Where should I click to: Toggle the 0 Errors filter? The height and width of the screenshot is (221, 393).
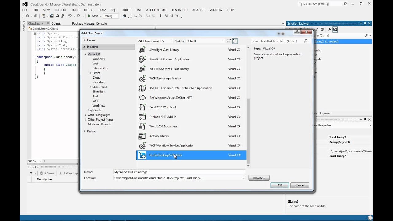pyautogui.click(x=47, y=173)
